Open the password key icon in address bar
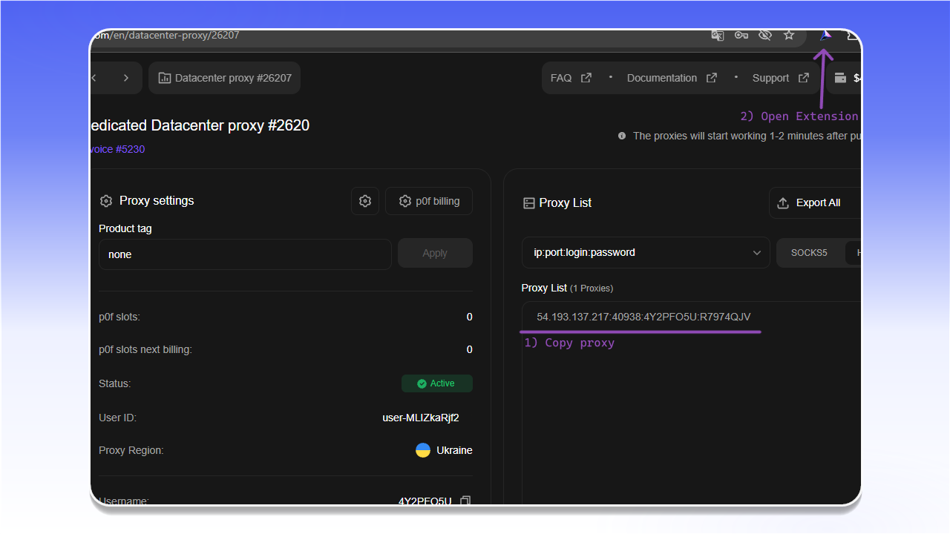This screenshot has height=534, width=950. [741, 35]
